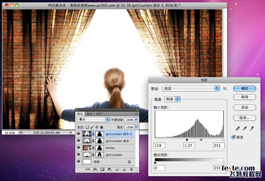Click the mask link on bottom girl/curtain layer
Image resolution: width=265 pixels, height=181 pixels.
(x=93, y=155)
